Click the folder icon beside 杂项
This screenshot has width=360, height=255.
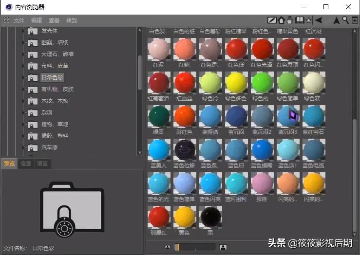[x=33, y=113]
